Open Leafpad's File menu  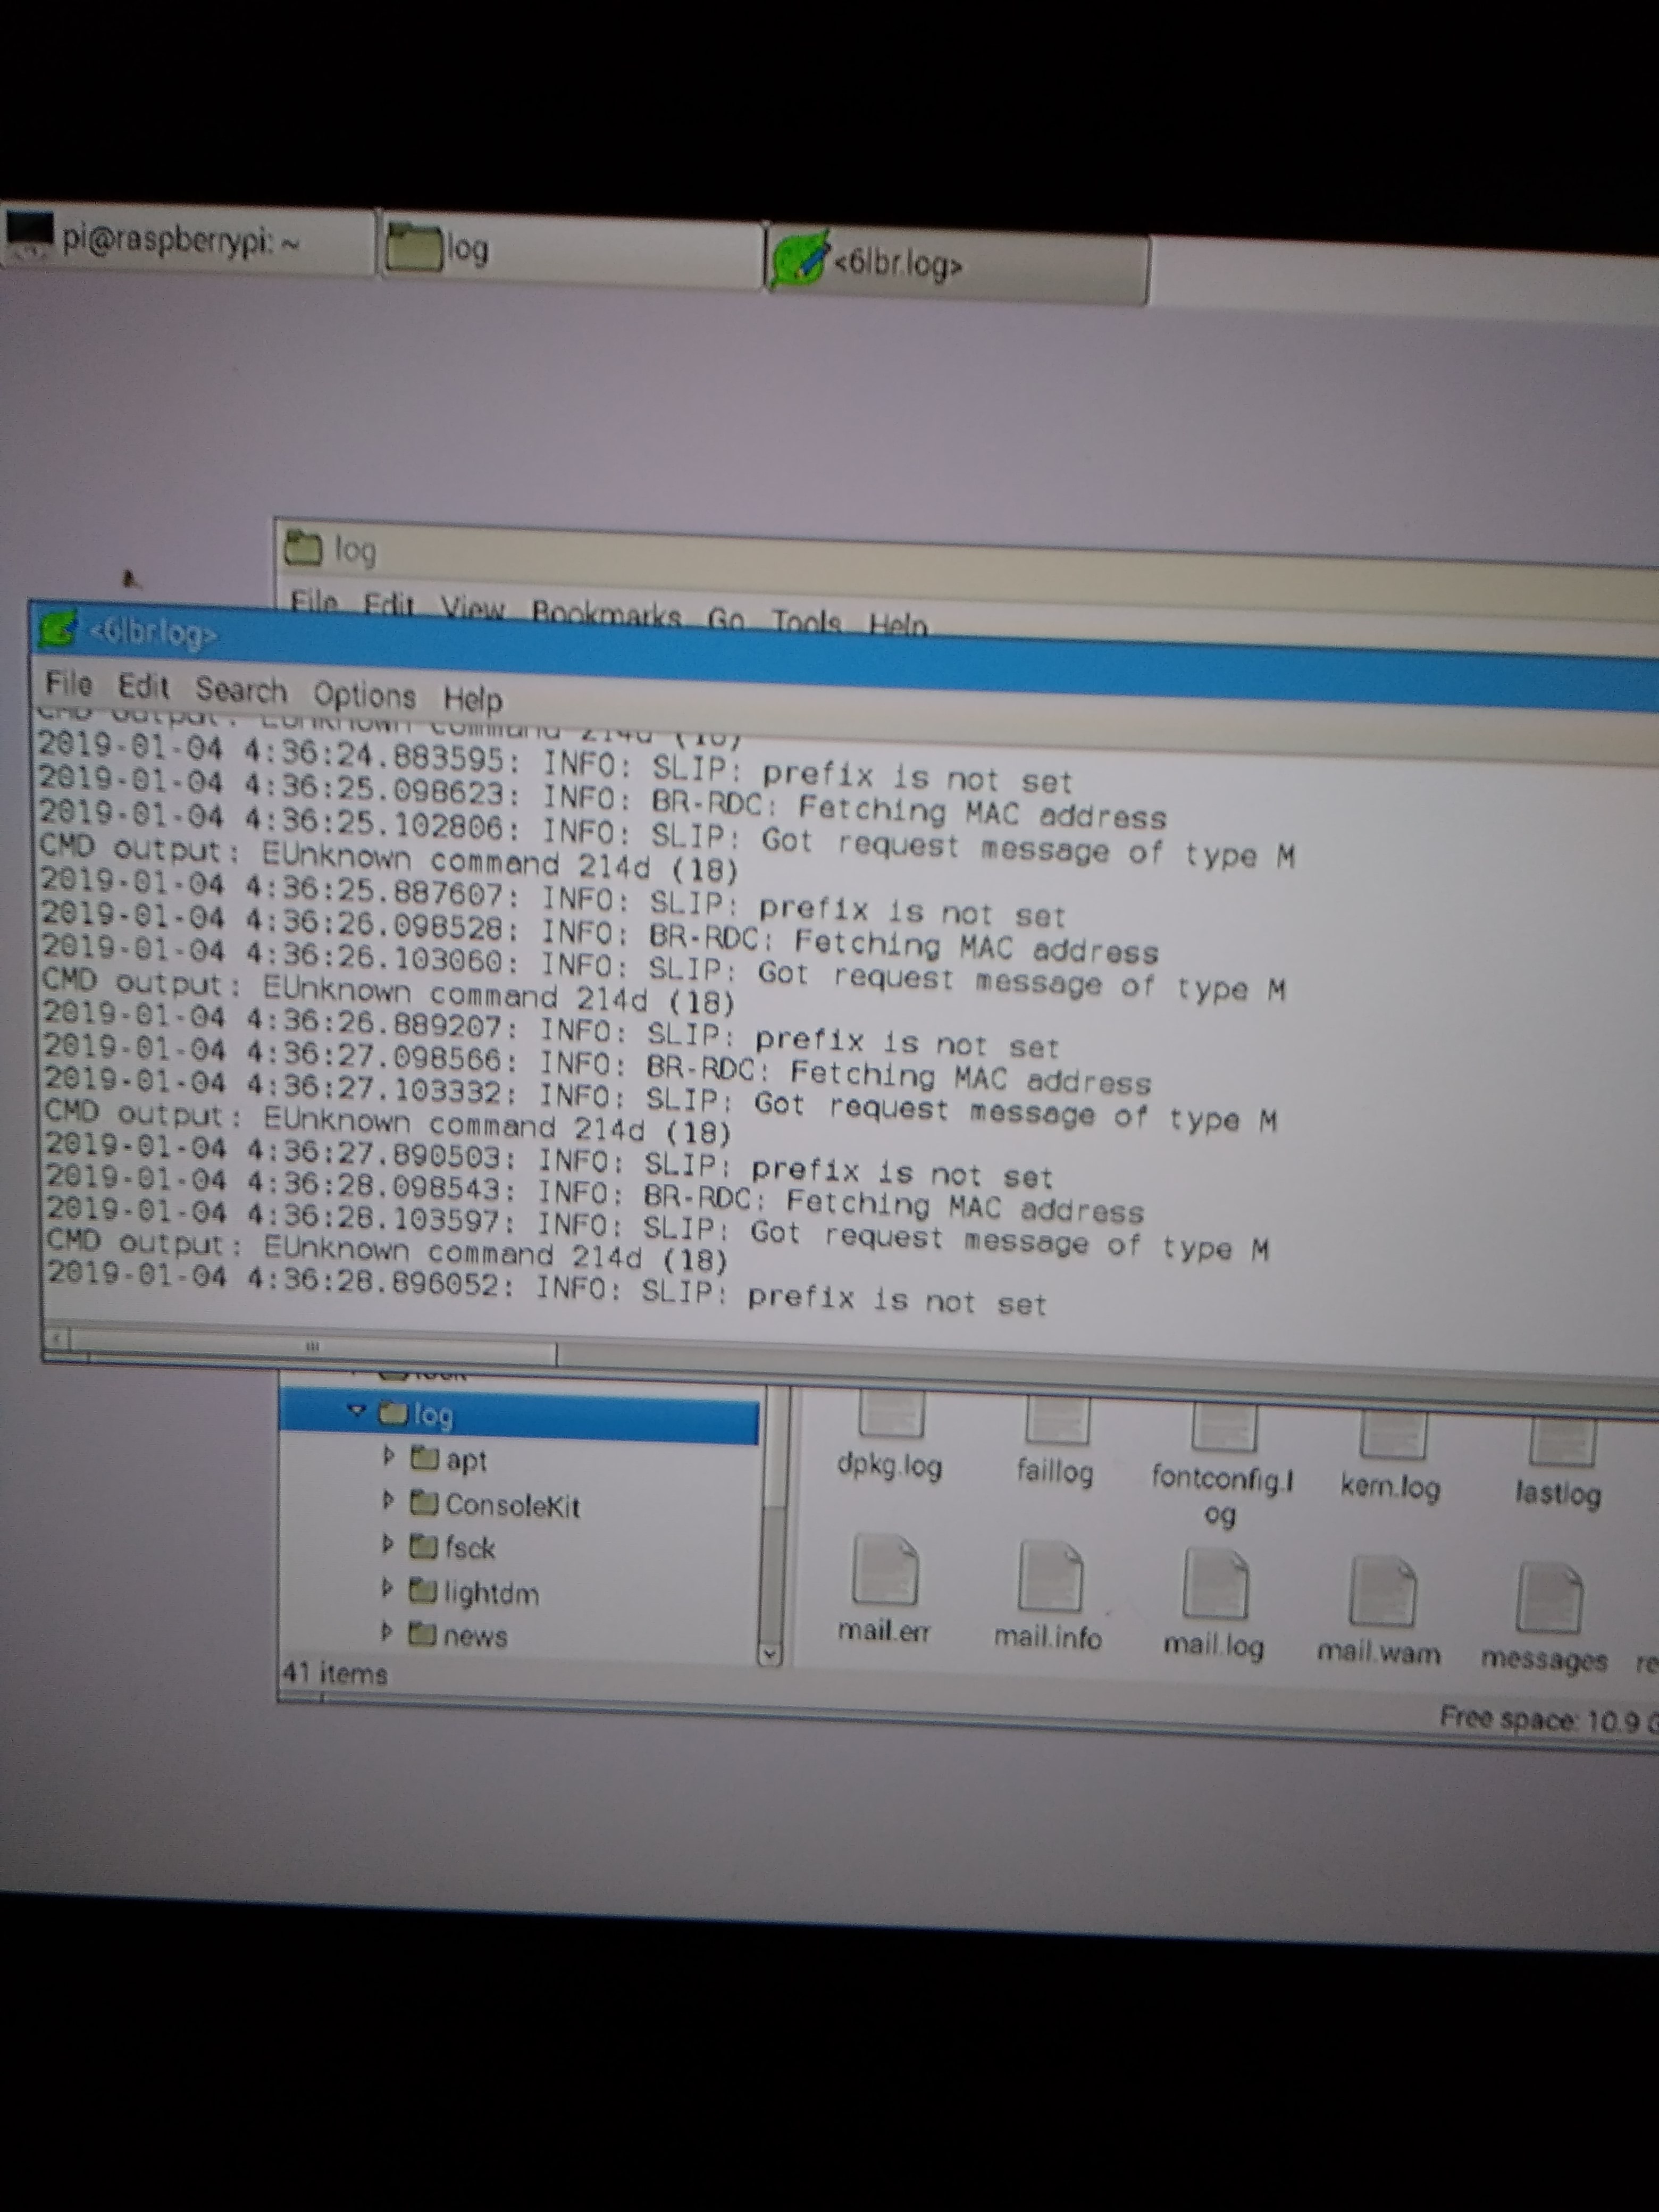point(69,684)
